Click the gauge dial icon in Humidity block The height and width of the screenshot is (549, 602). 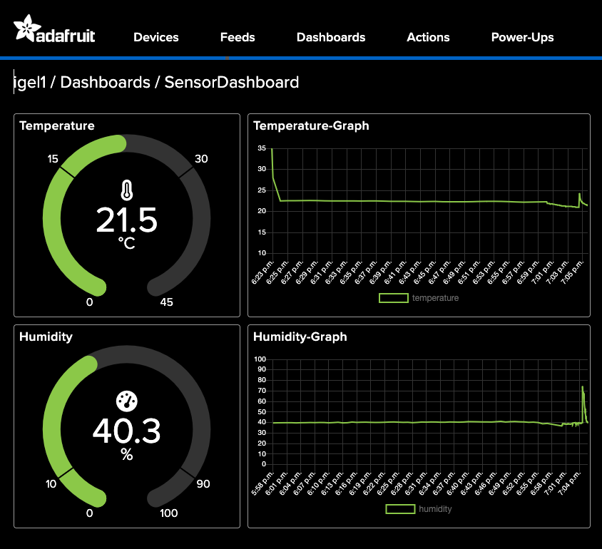pyautogui.click(x=127, y=401)
